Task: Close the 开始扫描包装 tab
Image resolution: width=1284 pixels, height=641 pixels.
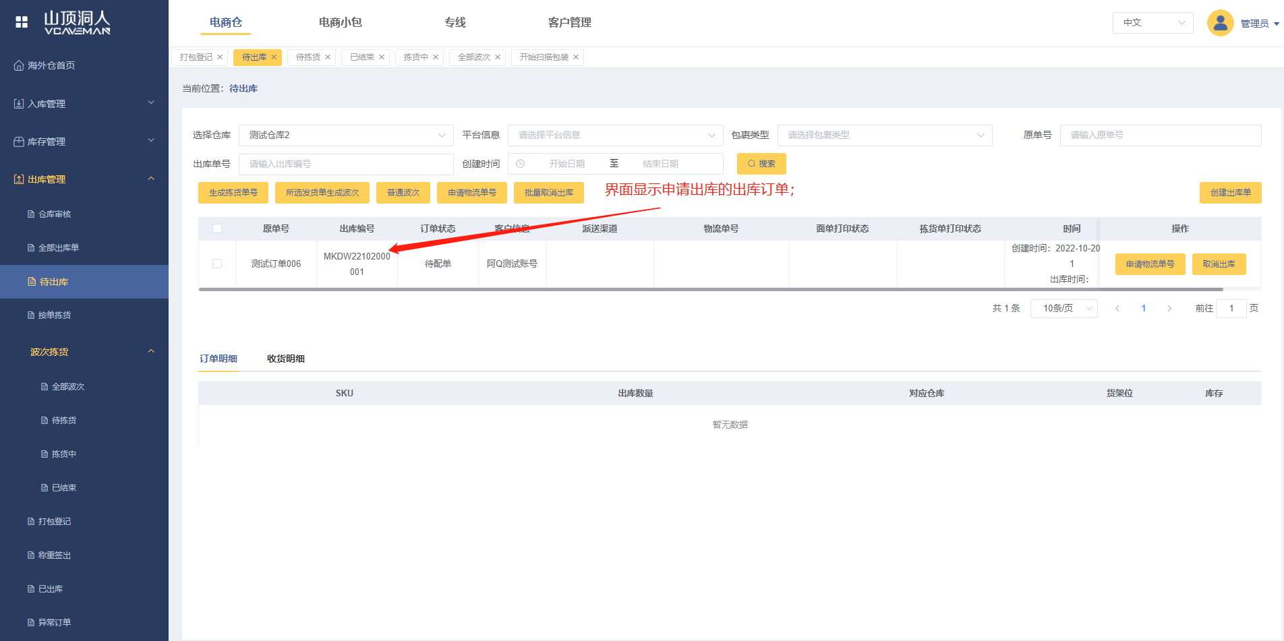Action: pos(576,57)
